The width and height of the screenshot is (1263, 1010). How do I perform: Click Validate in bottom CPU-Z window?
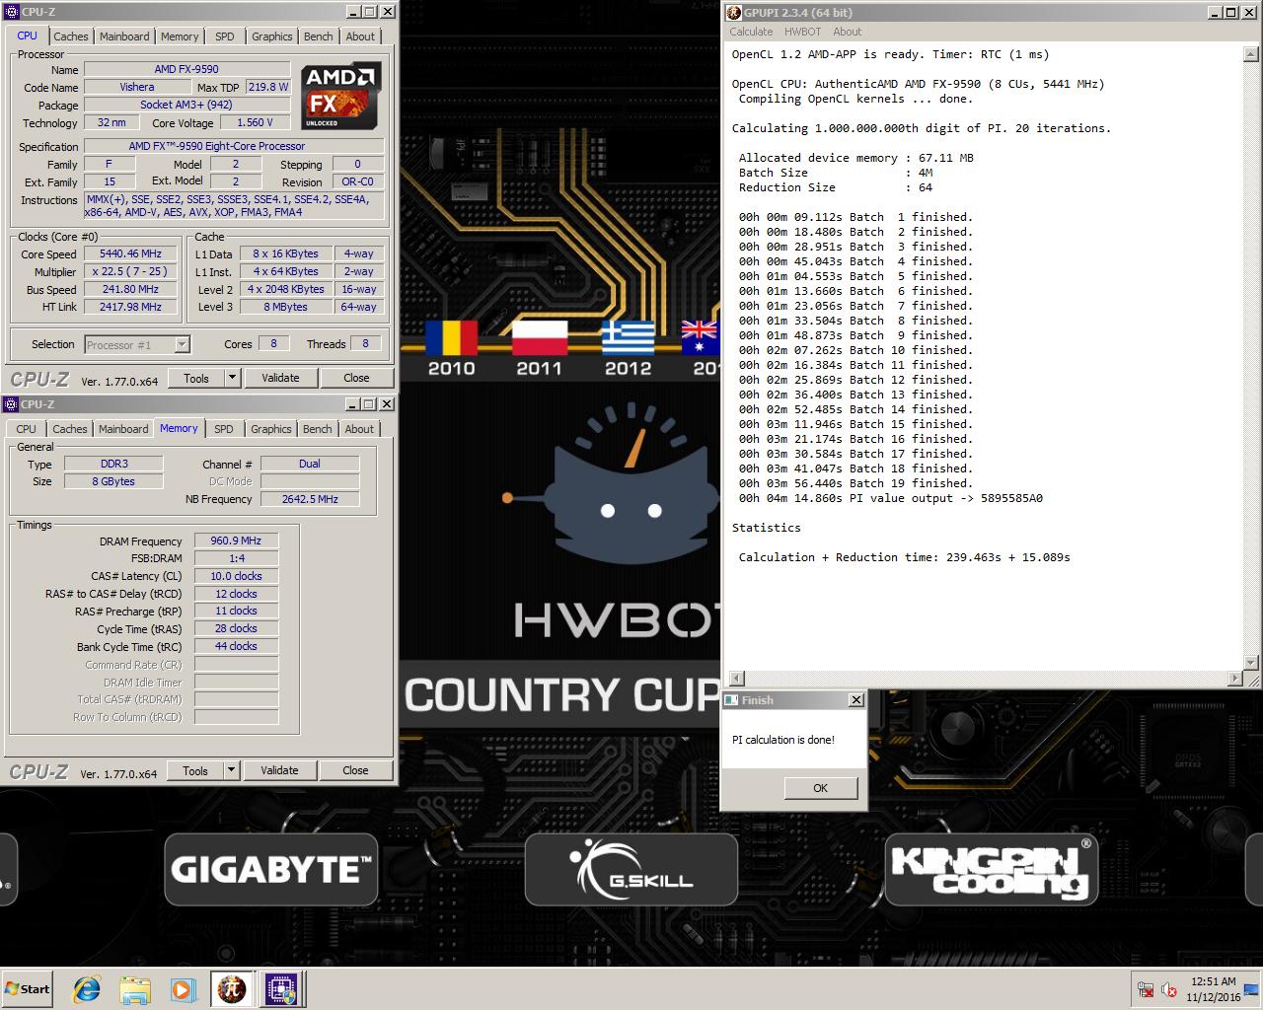coord(279,770)
